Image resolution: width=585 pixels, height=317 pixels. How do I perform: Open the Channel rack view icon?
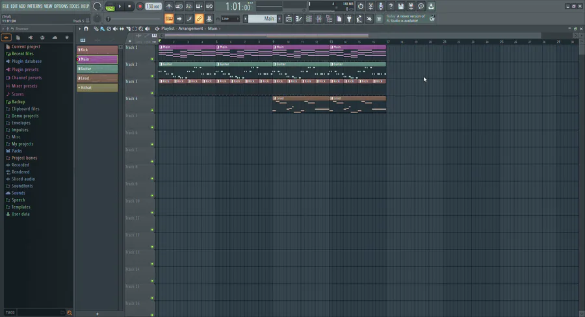click(309, 19)
